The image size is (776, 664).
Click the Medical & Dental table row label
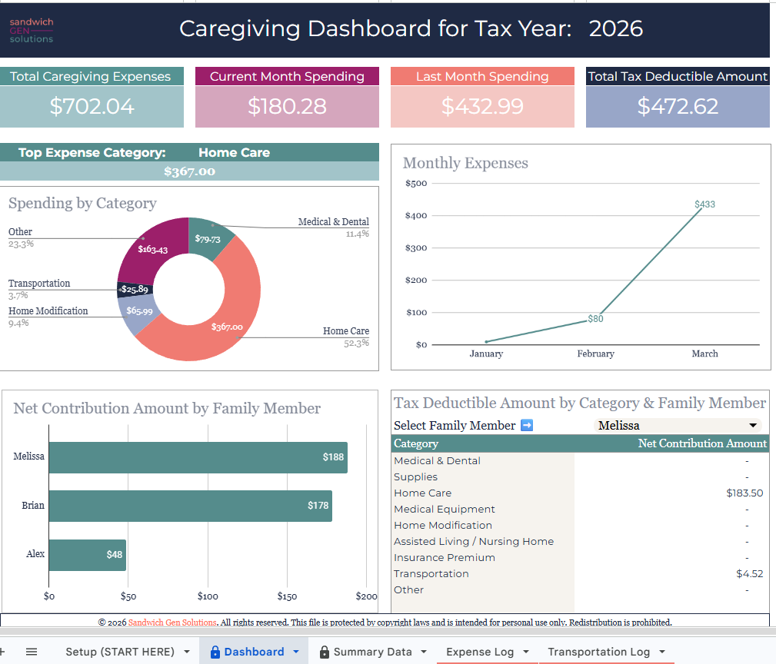(437, 461)
